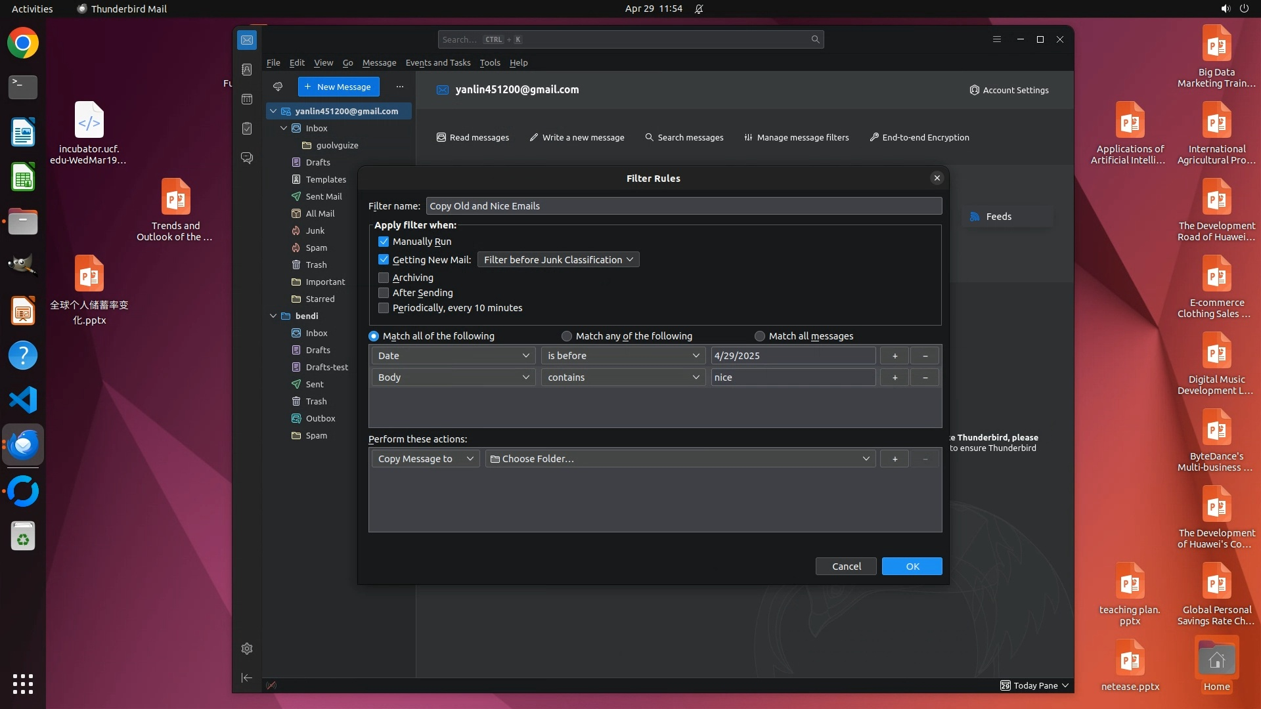Select Match any of the following
1261x709 pixels.
[567, 336]
